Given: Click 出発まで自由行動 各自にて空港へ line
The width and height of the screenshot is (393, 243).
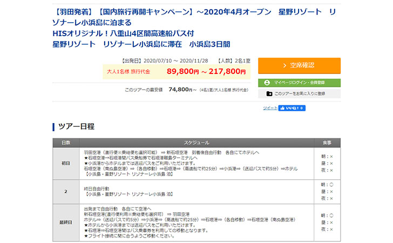Looking at the screenshot, I should pyautogui.click(x=118, y=209).
